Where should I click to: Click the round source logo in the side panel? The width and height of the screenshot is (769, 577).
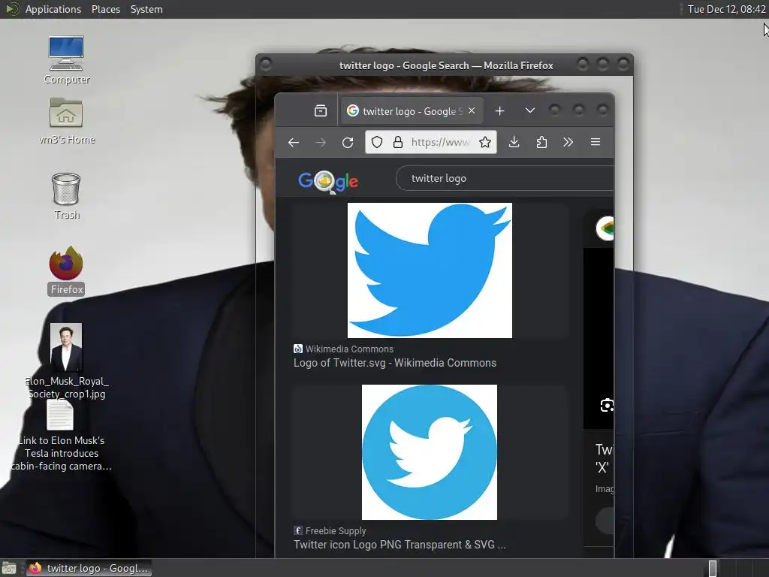tap(605, 228)
